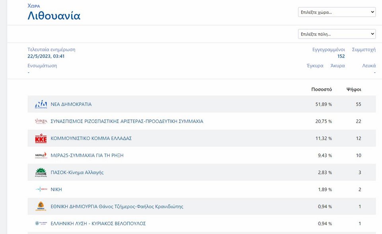
Task: Click the Συμμετοχή statistic label
Action: coord(364,50)
